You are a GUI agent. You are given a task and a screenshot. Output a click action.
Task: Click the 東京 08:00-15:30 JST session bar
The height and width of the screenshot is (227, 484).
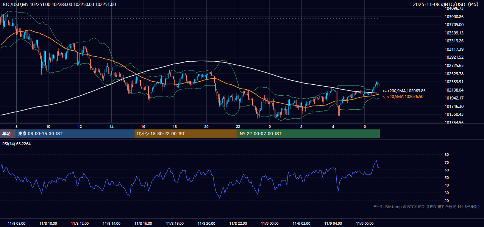(x=75, y=134)
